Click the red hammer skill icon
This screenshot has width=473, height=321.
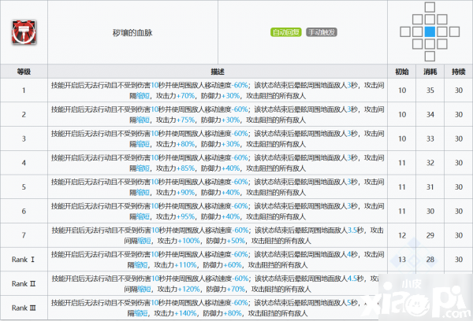tap(24, 32)
